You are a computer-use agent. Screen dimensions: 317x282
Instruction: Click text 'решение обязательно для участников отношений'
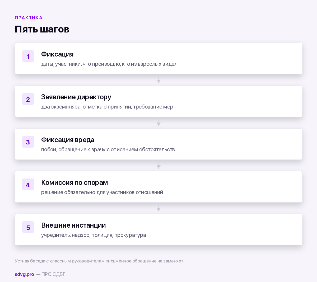(x=102, y=192)
